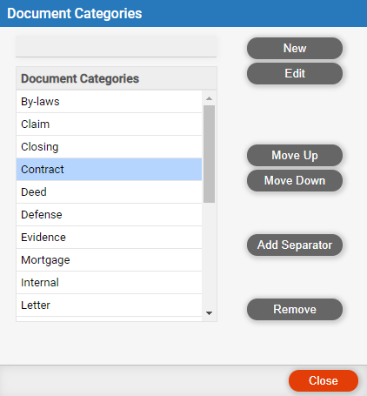The image size is (367, 396).
Task: Select the highlighted Contract row
Action: pos(109,170)
